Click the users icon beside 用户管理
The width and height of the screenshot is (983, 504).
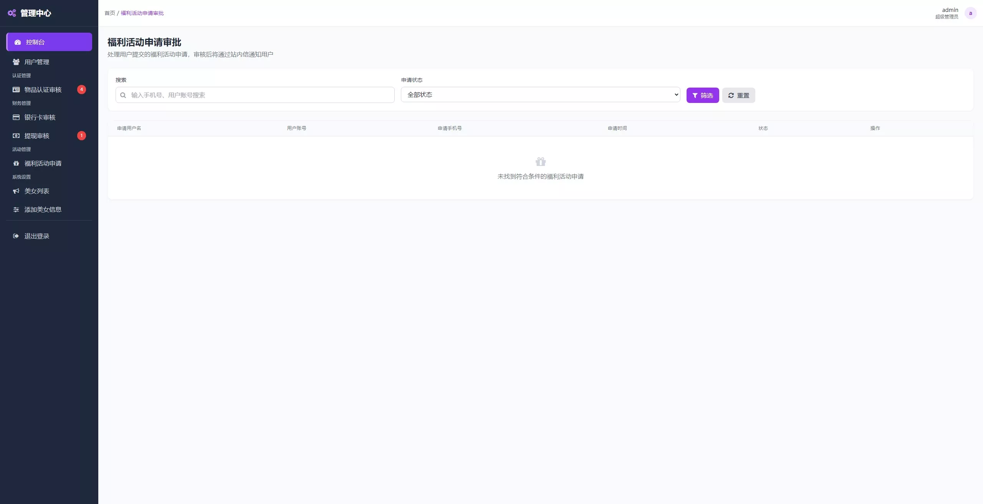tap(16, 62)
